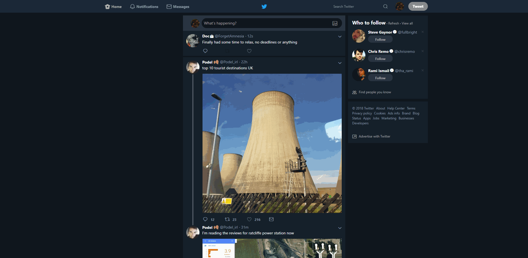Image resolution: width=528 pixels, height=258 pixels.
Task: Open the Ratcliffe reviews screenshot image
Action: click(272, 248)
